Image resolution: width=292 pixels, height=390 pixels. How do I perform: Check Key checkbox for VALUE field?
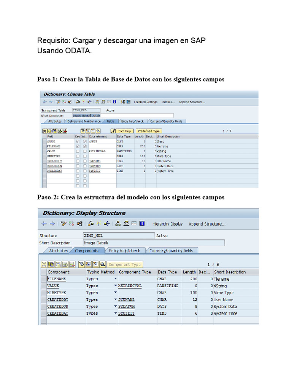click(x=78, y=151)
